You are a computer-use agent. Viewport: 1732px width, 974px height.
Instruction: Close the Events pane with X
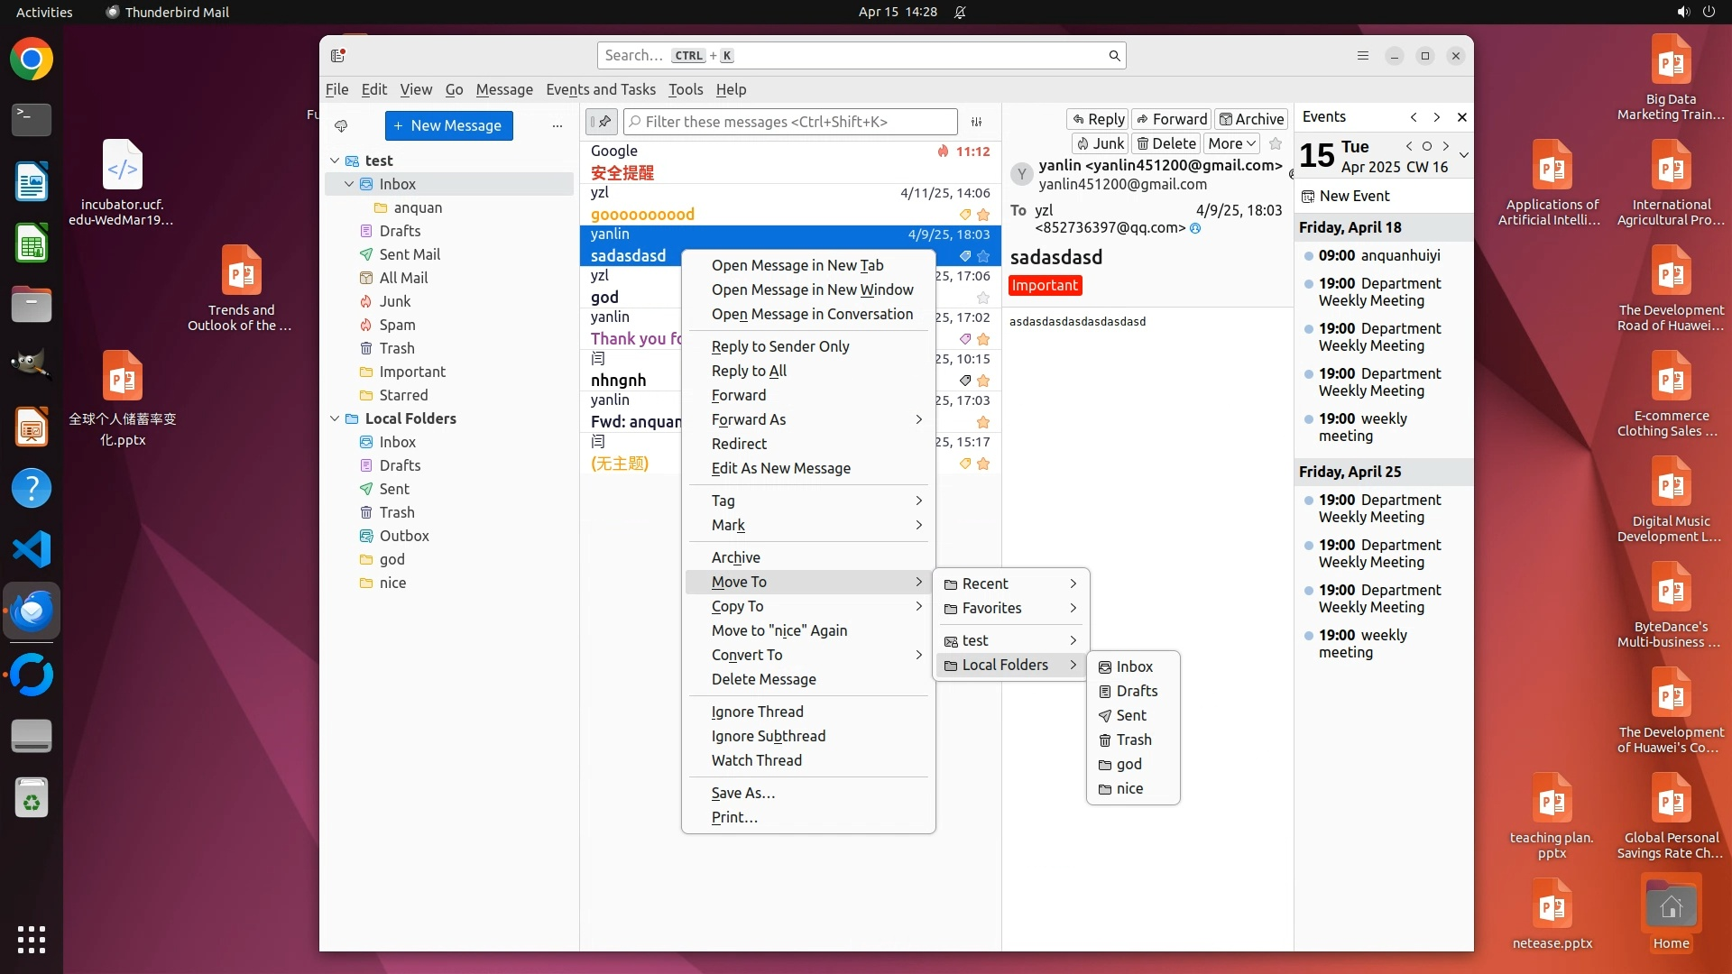(1461, 117)
